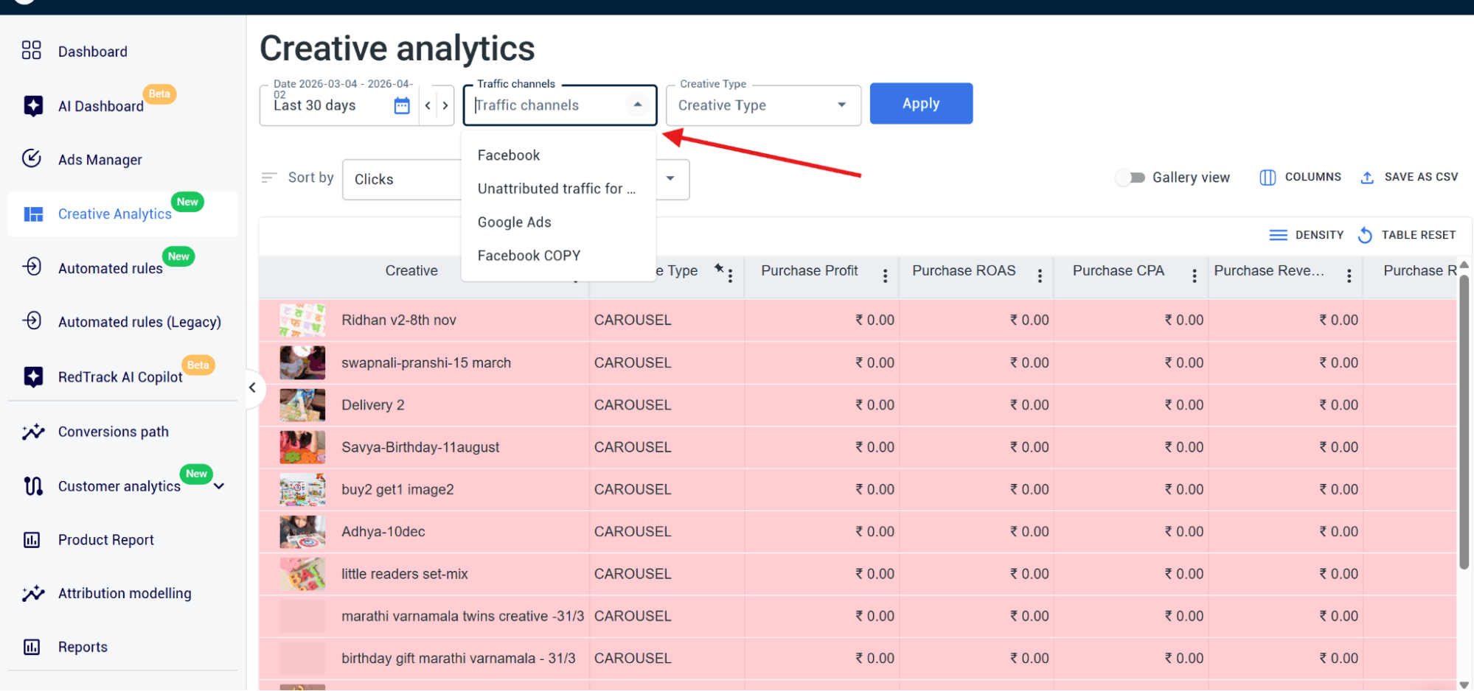Click Delivery 2 creative thumbnail
Image resolution: width=1474 pixels, height=691 pixels.
[x=302, y=405]
